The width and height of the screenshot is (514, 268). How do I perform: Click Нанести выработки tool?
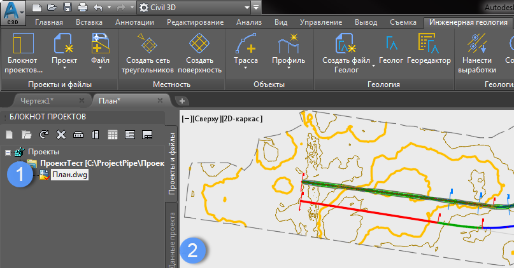pos(477,53)
